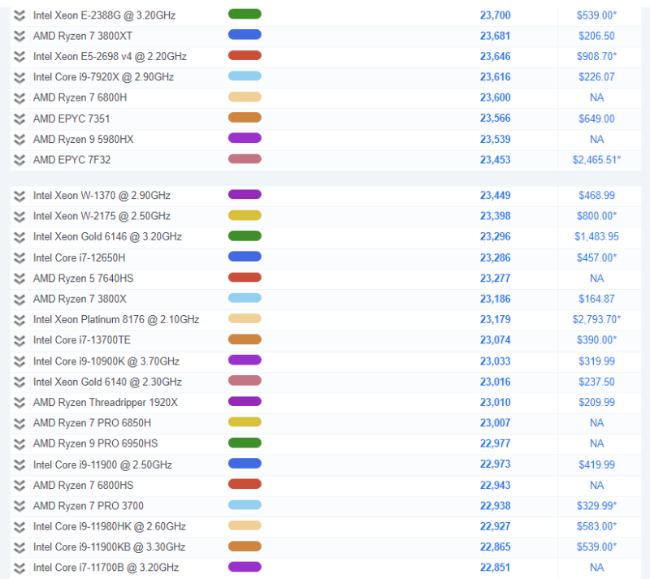Screen dimensions: 650x579
Task: Open the Intel Core i9-11900 @ 2.50GHz link
Action: coord(102,465)
